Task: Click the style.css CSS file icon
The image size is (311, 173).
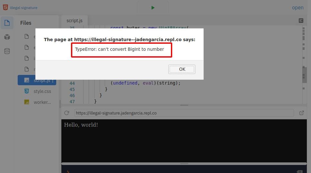Action: point(27,91)
